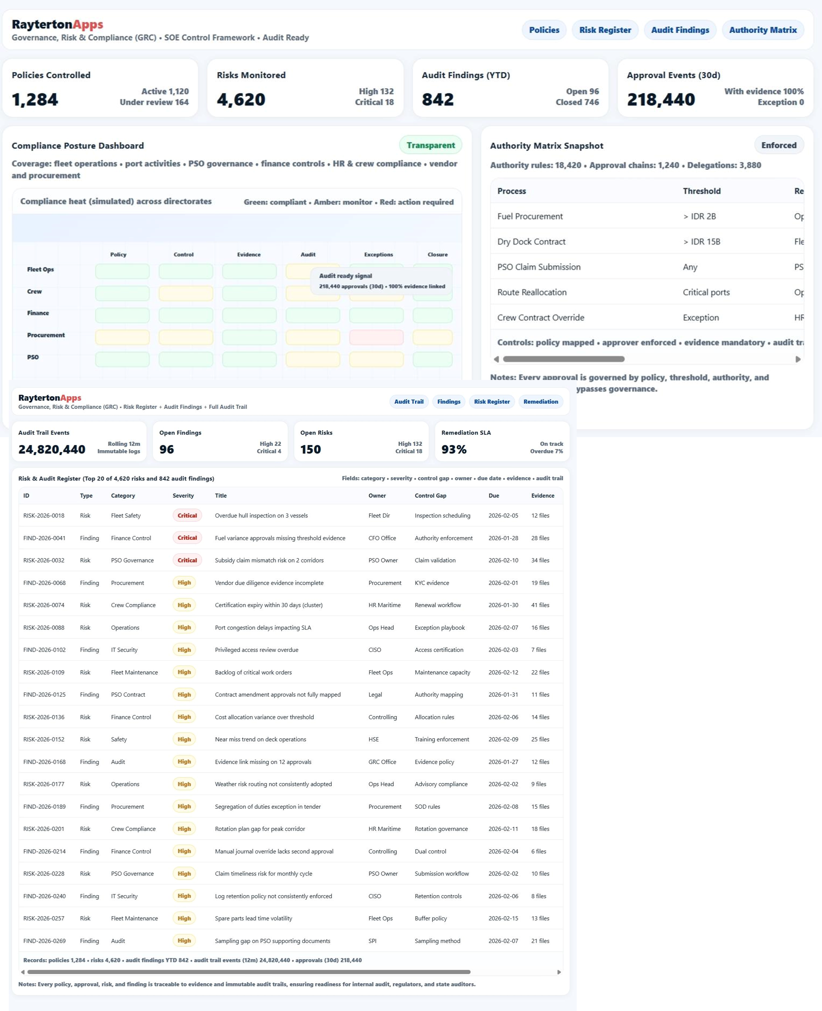Switch to top Risk Register tab

pos(605,30)
